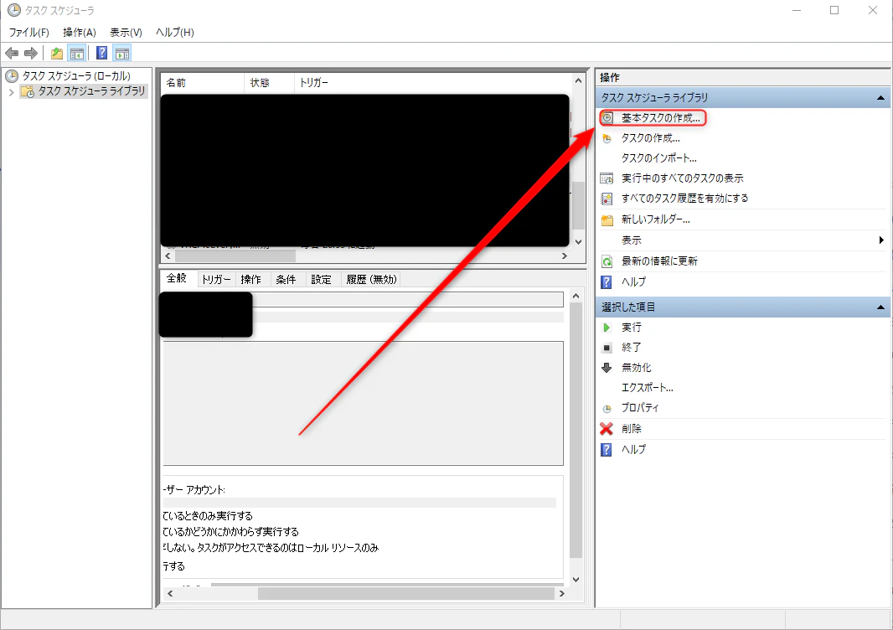The height and width of the screenshot is (630, 893).
Task: Click the clock icon beside プロパティ
Action: point(607,409)
